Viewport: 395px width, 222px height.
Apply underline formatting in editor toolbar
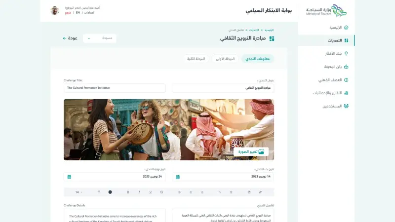(x=151, y=192)
